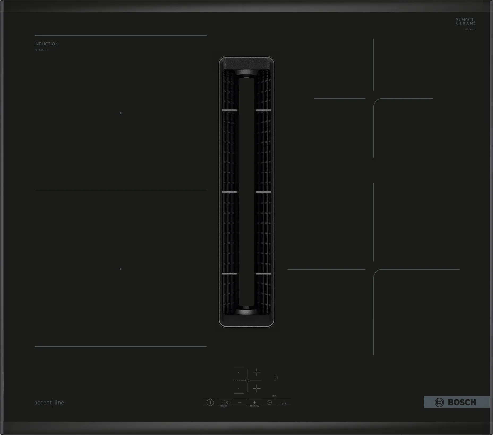Viewport: 493px width, 435px height.
Task: Click the SCHOTT CERAN logo
Action: pyautogui.click(x=465, y=22)
